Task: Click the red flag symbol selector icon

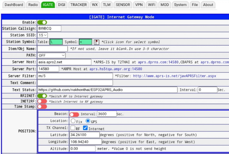Action: pyautogui.click(x=96, y=42)
